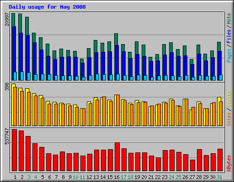Click the KBytes legend label
The width and height of the screenshot is (234, 182).
click(x=229, y=163)
